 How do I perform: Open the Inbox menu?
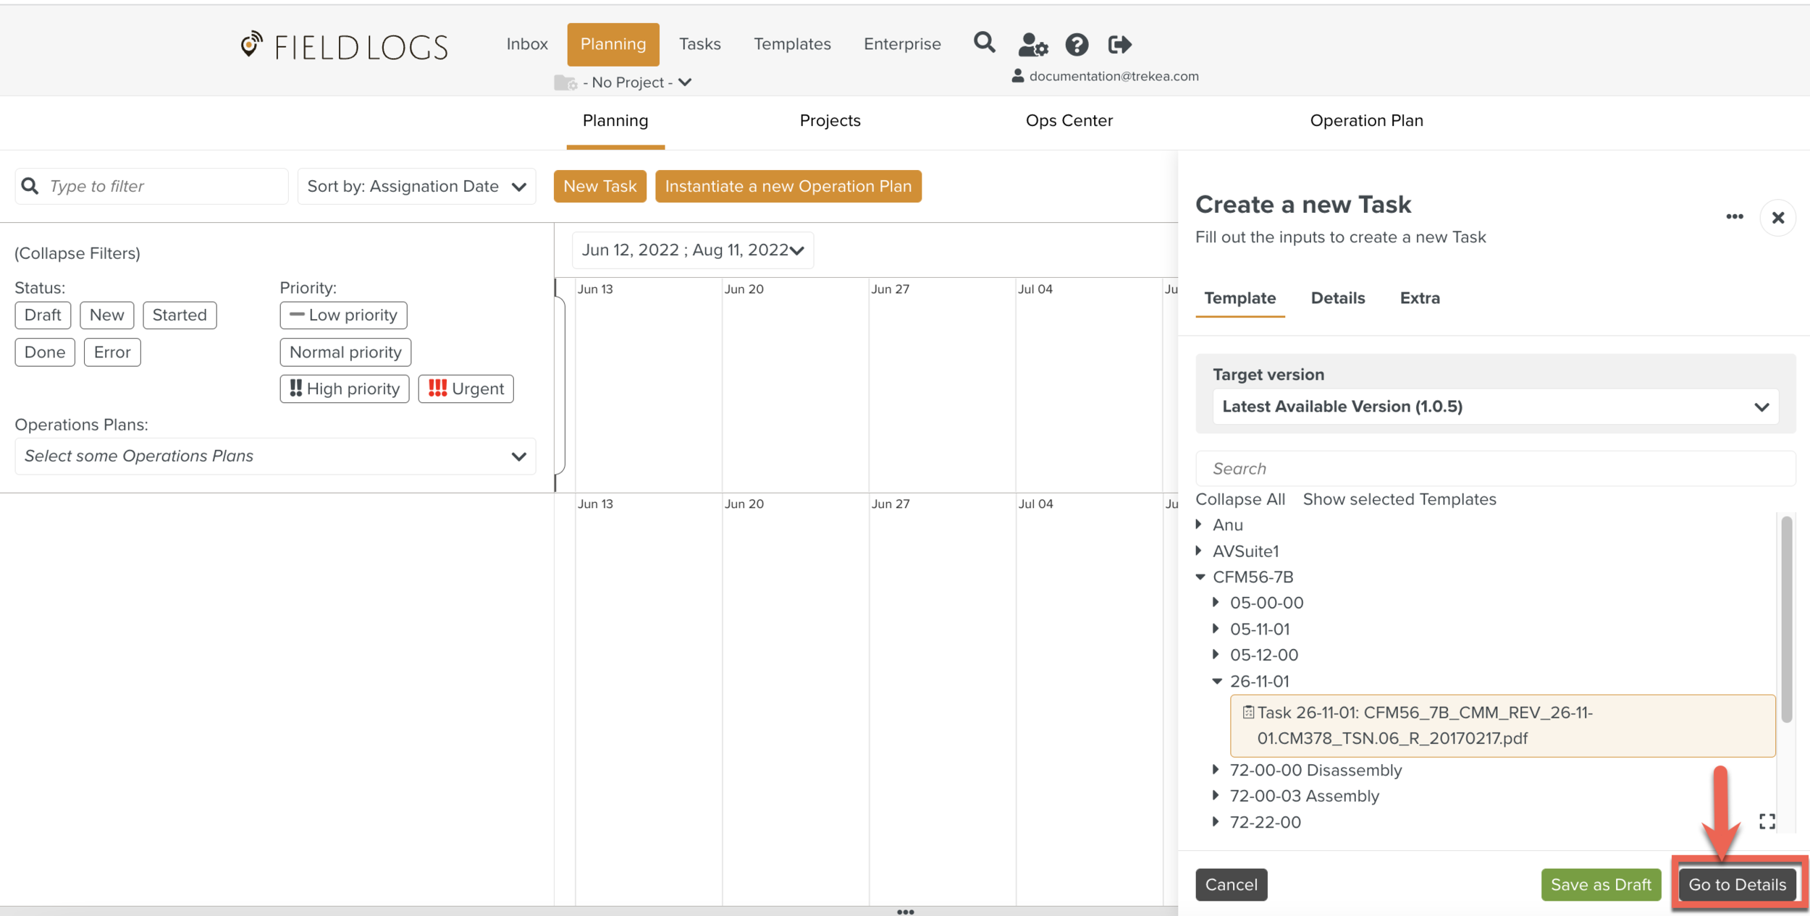point(527,43)
